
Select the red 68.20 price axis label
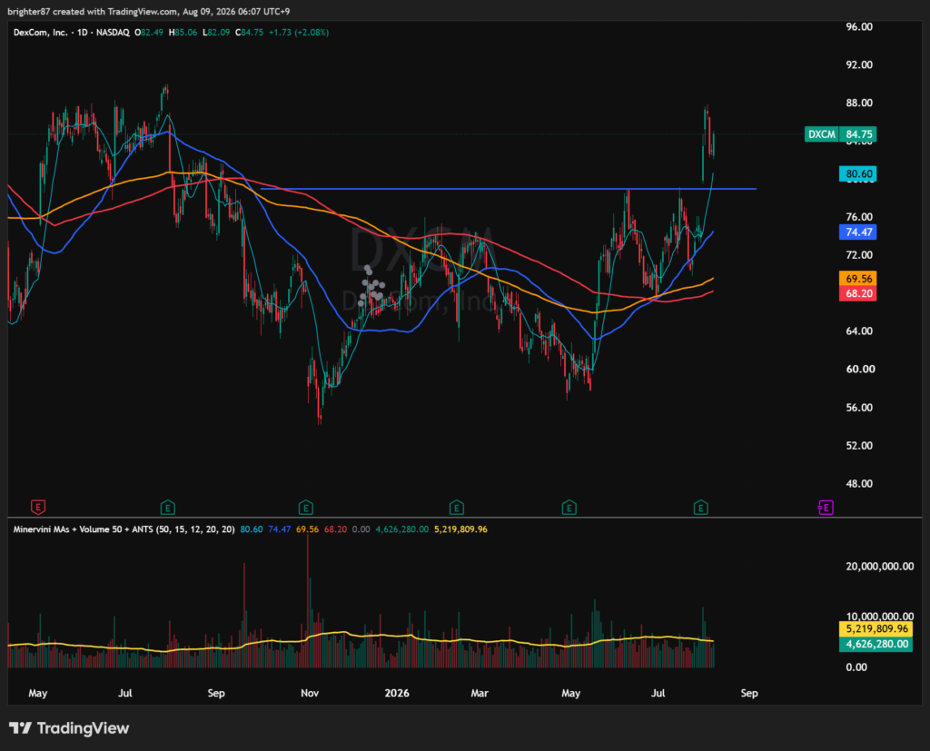[x=858, y=293]
